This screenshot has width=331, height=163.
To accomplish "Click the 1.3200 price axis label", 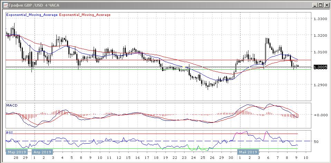I will 320,35.
